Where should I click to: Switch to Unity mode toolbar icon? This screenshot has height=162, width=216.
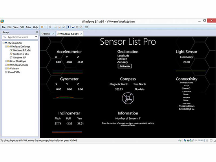coord(81,27)
